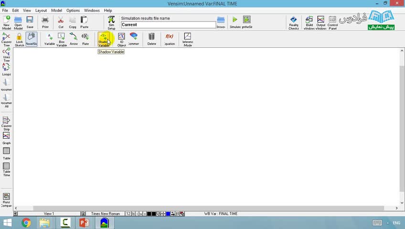The width and height of the screenshot is (405, 229).
Task: Select the Box Variable tool
Action: coord(62,39)
